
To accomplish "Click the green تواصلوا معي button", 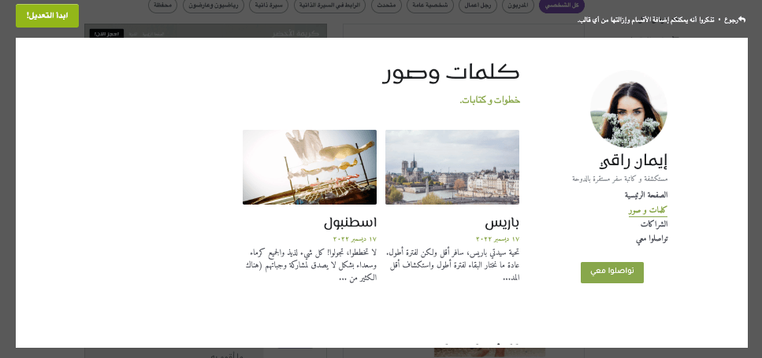I will click(x=611, y=272).
